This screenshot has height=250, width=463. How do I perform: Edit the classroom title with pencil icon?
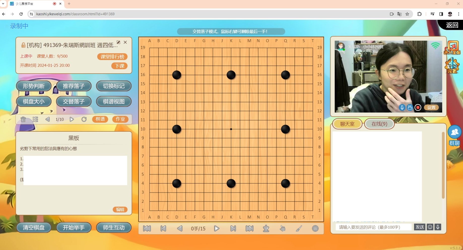pos(118,42)
